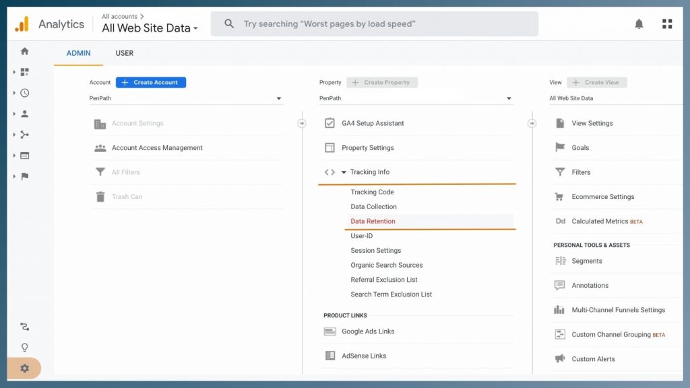Click the Create Property button

pyautogui.click(x=382, y=83)
